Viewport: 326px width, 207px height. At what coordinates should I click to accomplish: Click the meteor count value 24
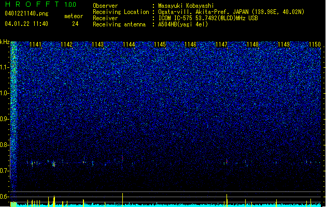point(75,24)
